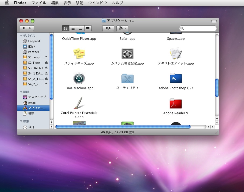Click the QuickTime Player.app label
The height and width of the screenshot is (192, 244).
pyautogui.click(x=79, y=38)
